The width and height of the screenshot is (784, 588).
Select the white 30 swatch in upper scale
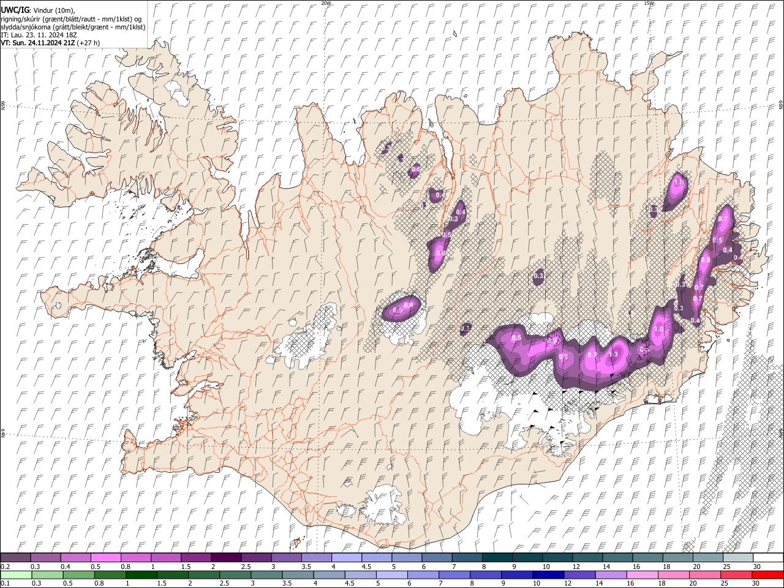767,557
